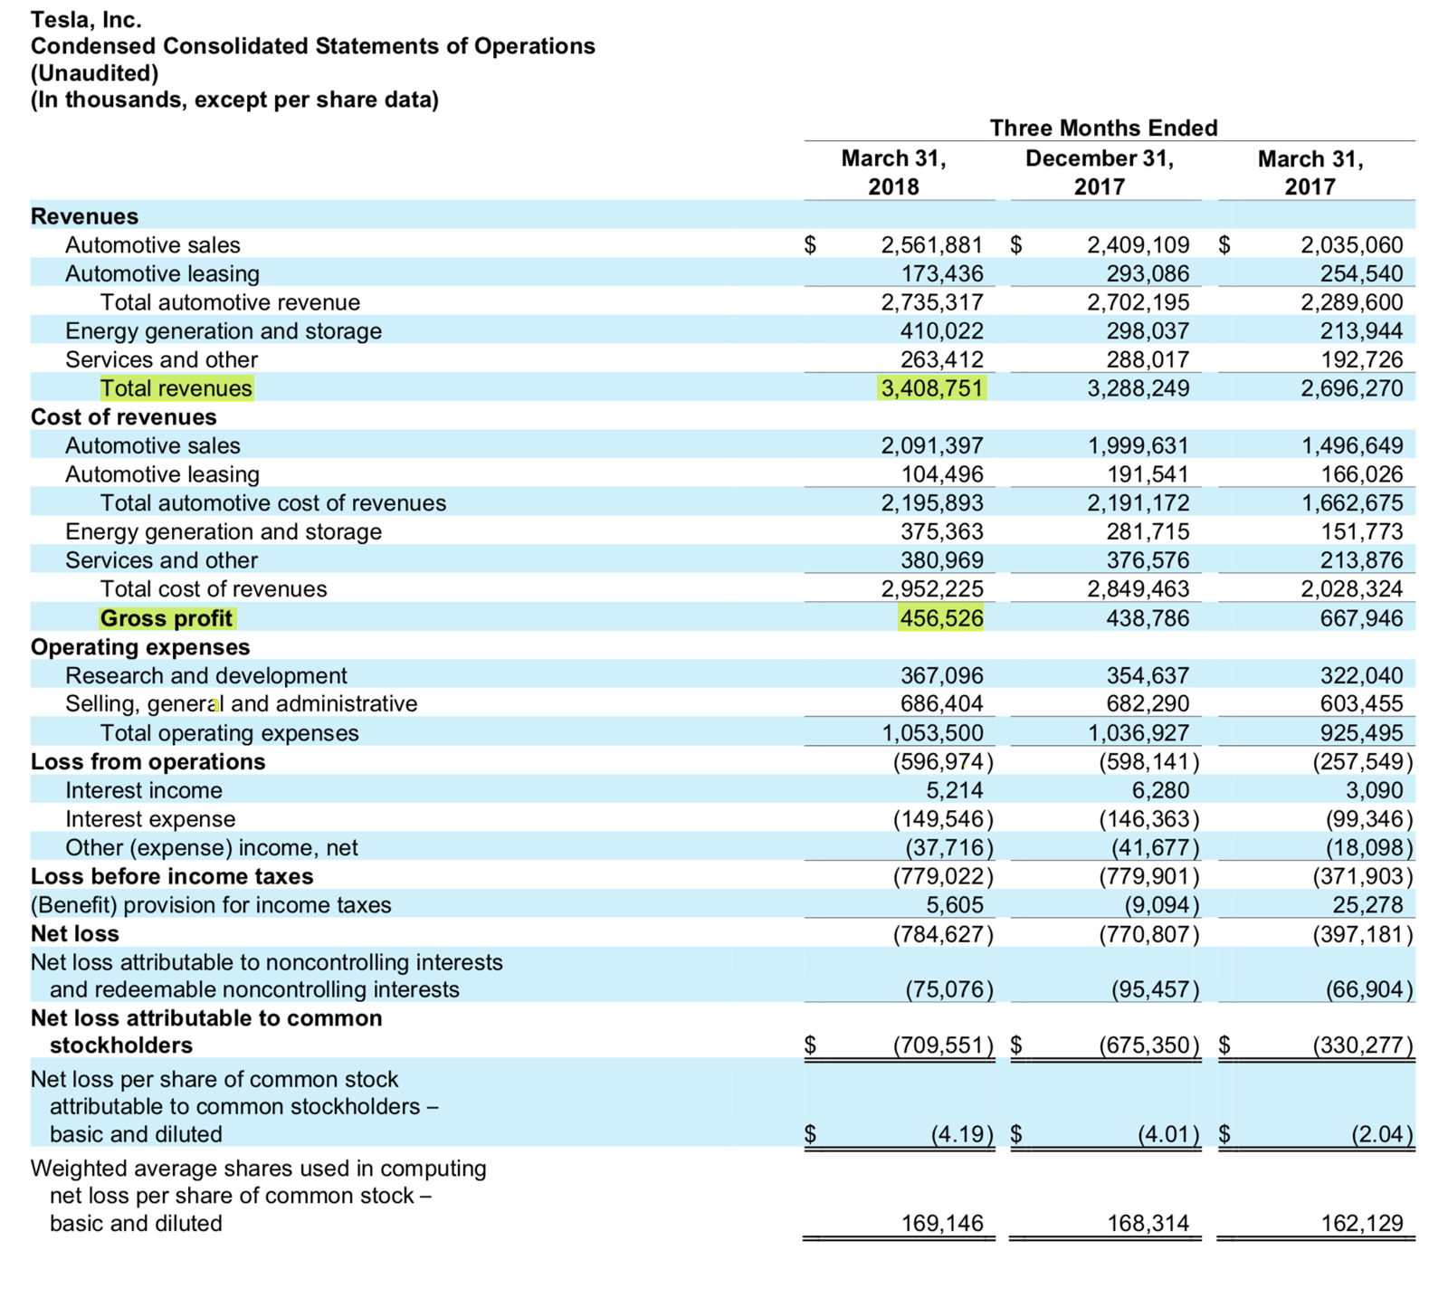Click the 'Net loss' row label

pos(75,934)
